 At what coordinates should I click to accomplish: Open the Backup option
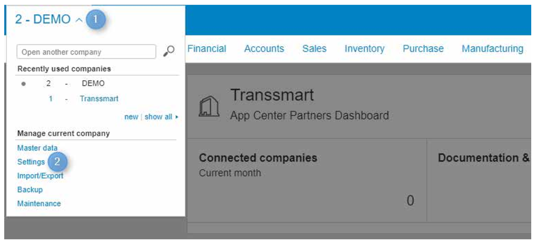[x=30, y=189]
